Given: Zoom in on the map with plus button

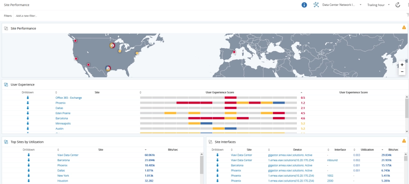Looking at the screenshot, I should 402,64.
